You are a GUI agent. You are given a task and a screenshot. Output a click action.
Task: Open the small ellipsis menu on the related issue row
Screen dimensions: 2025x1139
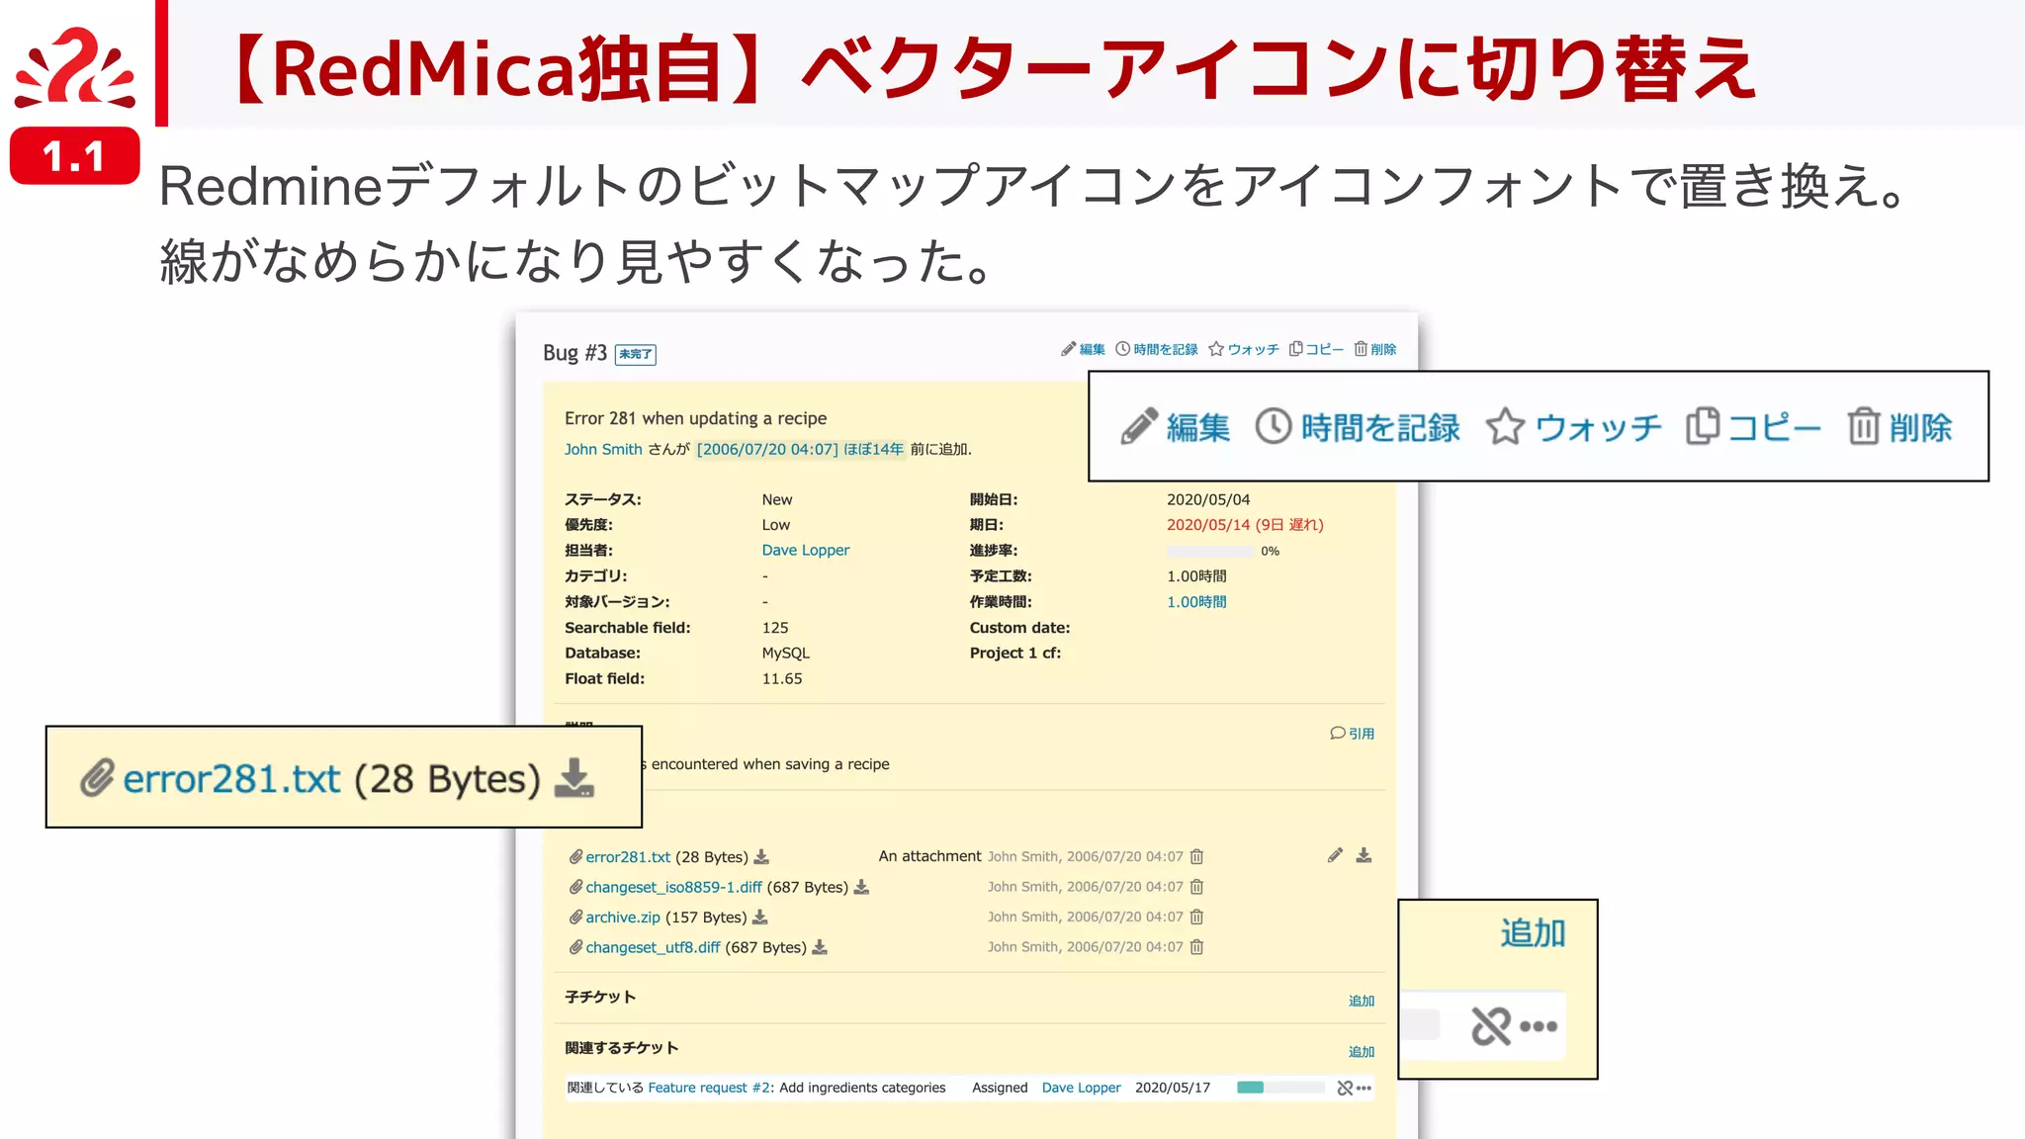(x=1365, y=1088)
